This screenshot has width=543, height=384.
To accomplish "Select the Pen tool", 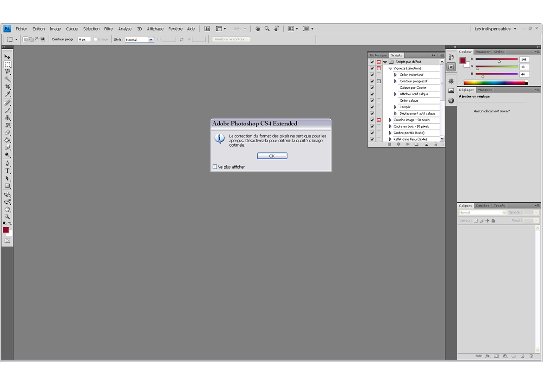I will [x=7, y=163].
